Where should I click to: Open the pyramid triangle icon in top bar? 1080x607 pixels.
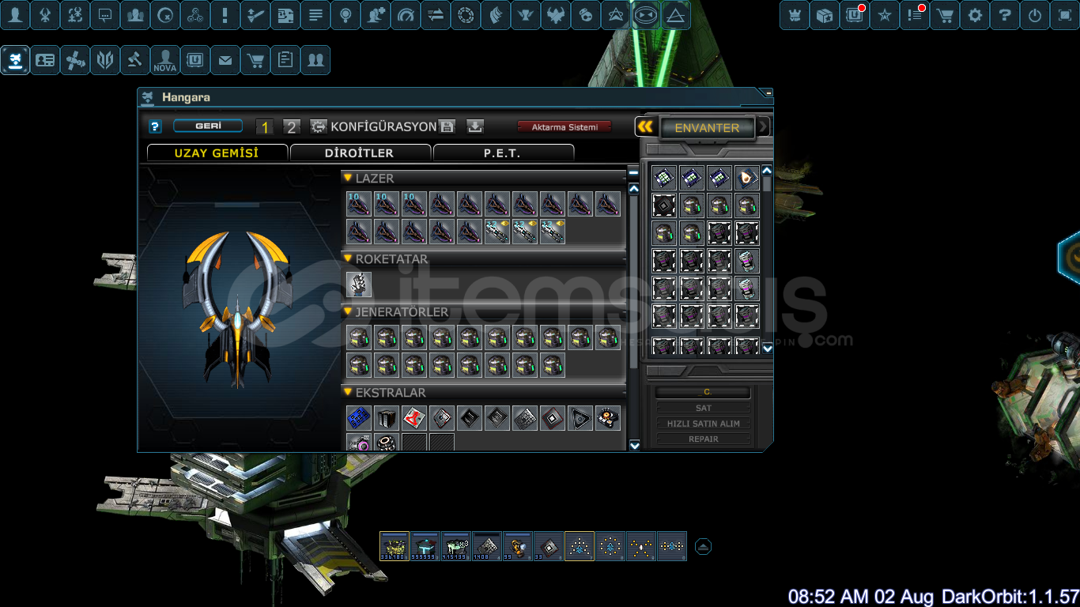pos(676,15)
